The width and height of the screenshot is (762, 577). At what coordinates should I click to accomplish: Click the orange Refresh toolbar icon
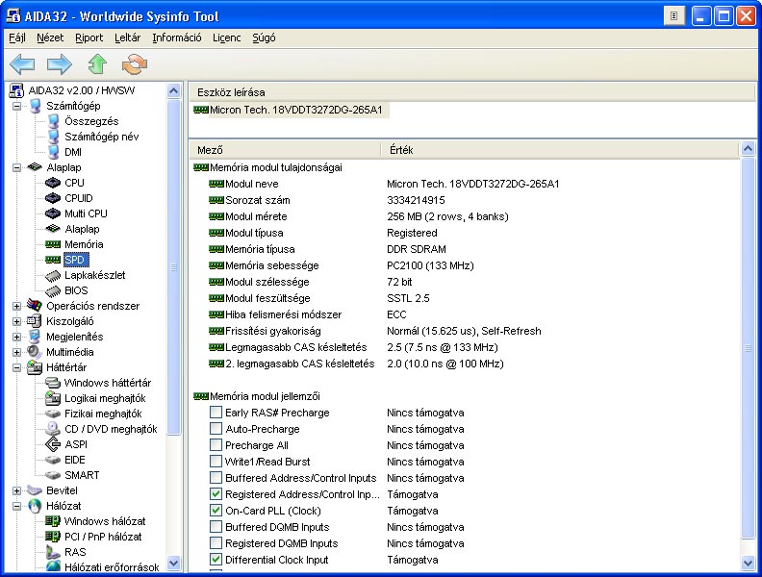point(135,63)
